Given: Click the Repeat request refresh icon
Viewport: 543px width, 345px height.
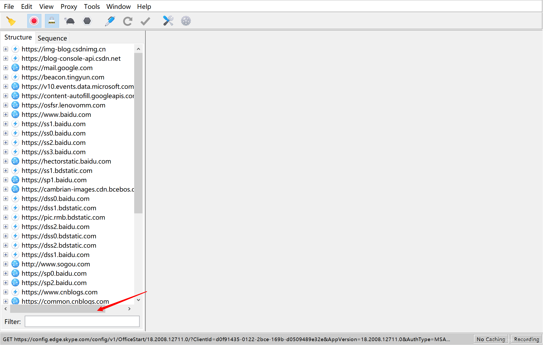Looking at the screenshot, I should [x=128, y=21].
